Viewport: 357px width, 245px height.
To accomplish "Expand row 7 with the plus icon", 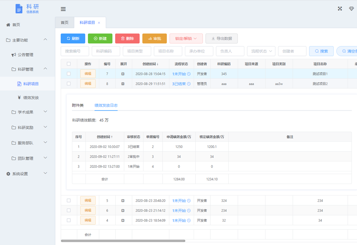I will (123, 74).
